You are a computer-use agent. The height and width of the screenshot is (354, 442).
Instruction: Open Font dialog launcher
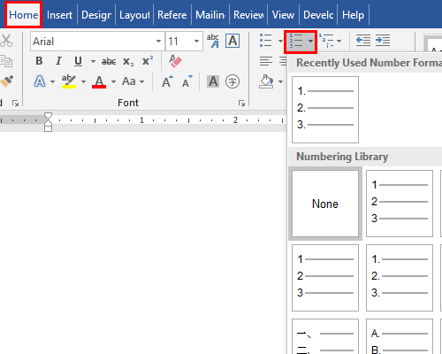[241, 103]
